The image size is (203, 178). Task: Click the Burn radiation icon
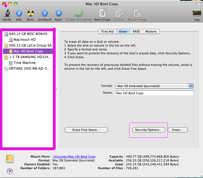[31, 13]
